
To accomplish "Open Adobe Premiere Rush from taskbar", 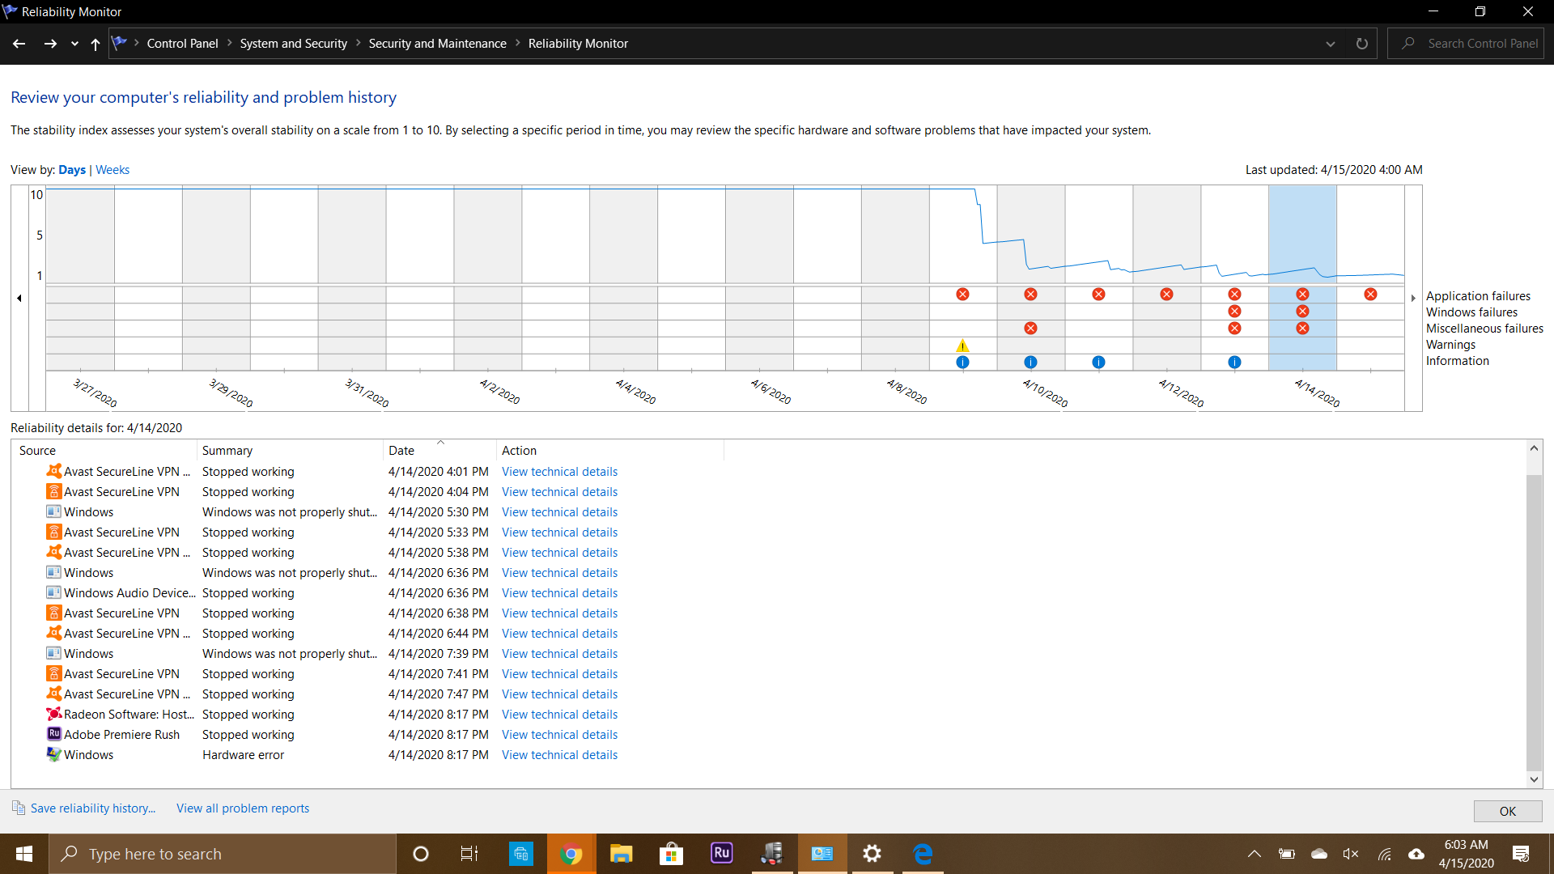I will (721, 853).
